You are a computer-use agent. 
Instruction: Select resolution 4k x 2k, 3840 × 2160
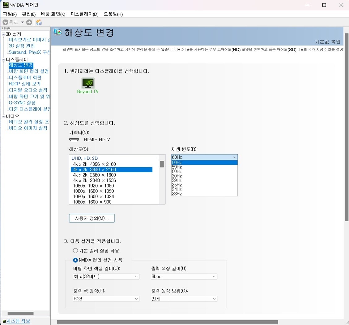coord(112,169)
